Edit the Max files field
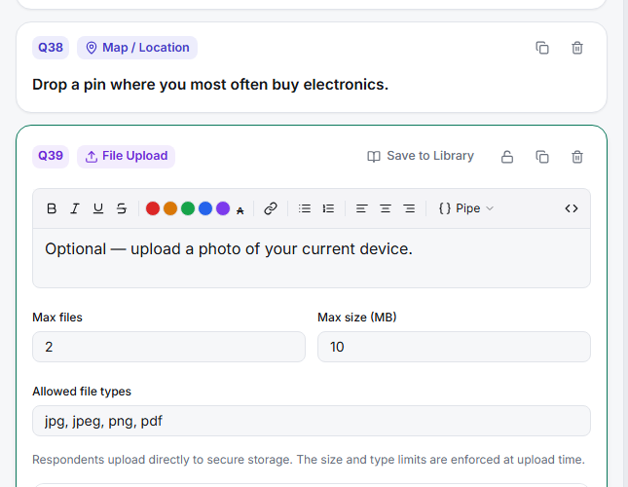This screenshot has height=487, width=628. coord(169,347)
